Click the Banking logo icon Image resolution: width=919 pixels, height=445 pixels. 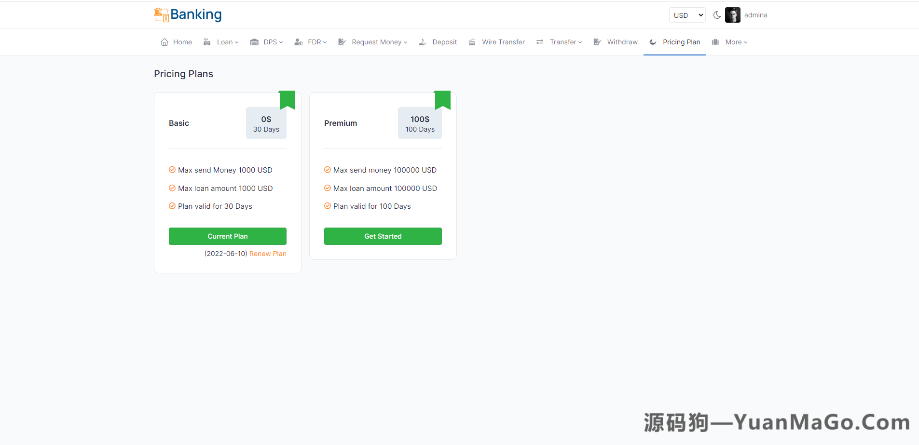161,15
